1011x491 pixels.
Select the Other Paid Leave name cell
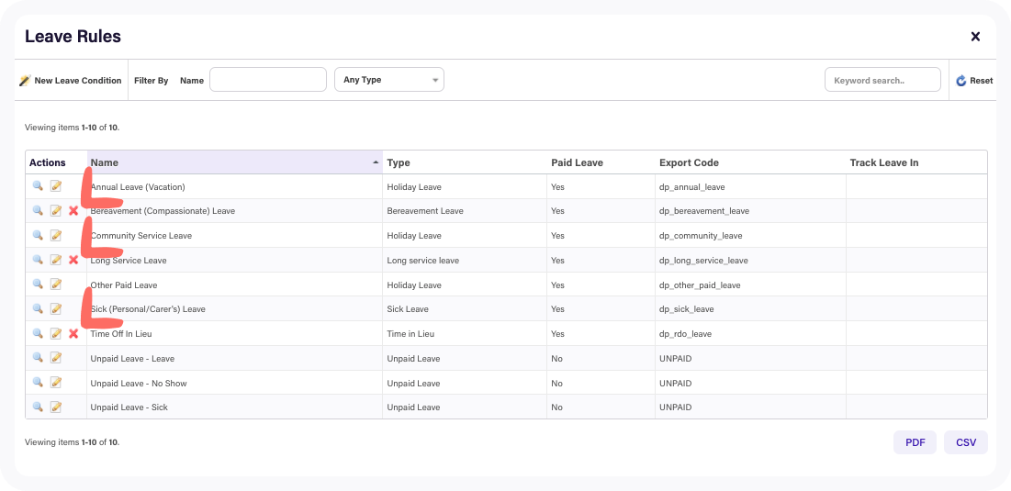(235, 285)
